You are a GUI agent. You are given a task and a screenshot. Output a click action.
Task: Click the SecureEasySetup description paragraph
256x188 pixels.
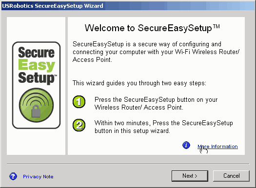(x=156, y=52)
